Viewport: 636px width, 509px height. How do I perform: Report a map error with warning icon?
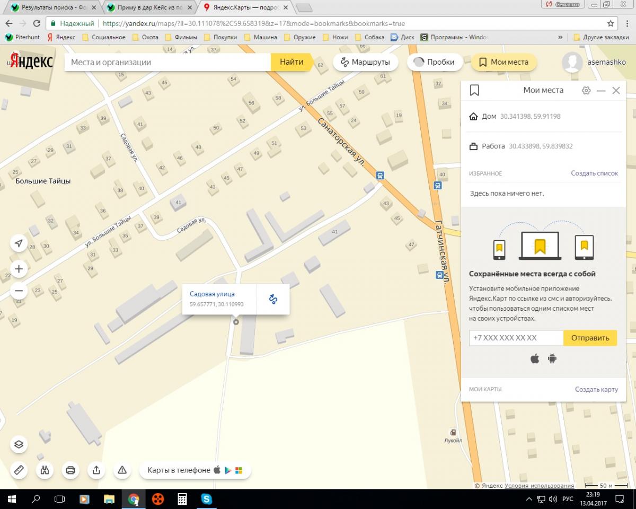[122, 470]
